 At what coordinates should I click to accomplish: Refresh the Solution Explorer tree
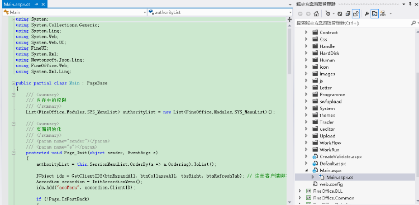point(340,13)
